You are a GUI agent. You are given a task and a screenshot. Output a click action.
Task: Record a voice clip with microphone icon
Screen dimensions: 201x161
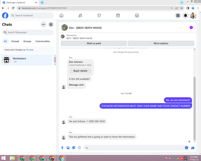click(x=62, y=148)
